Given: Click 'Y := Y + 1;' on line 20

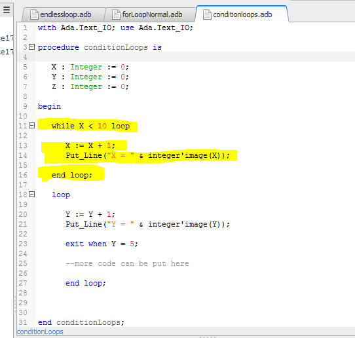Looking at the screenshot, I should click(x=90, y=214).
